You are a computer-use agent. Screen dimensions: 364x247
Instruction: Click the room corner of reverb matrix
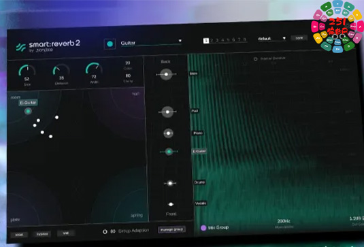click(16, 97)
